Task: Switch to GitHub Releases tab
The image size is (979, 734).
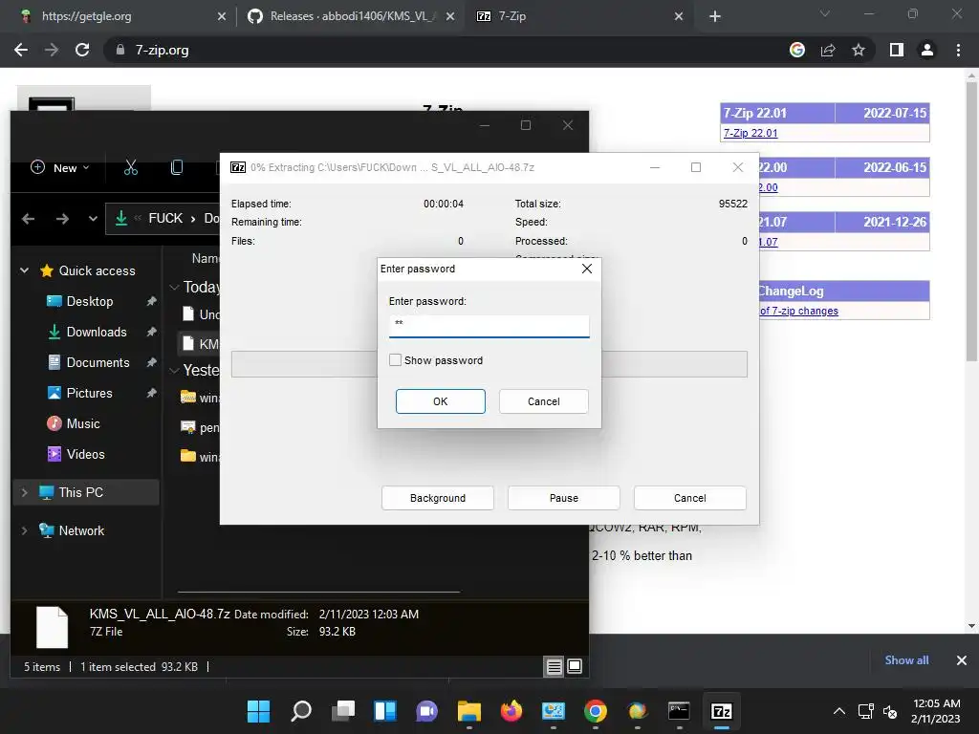Action: (350, 16)
